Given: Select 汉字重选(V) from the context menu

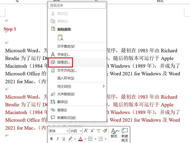Looking at the screenshot, I should point(77,46).
